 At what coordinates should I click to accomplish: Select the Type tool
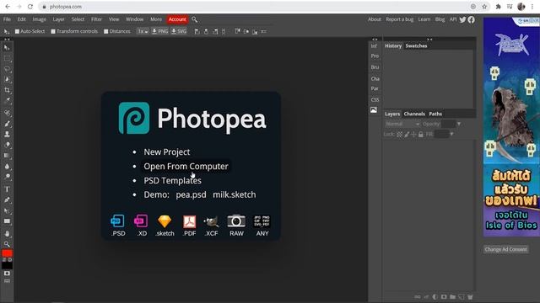tap(7, 189)
